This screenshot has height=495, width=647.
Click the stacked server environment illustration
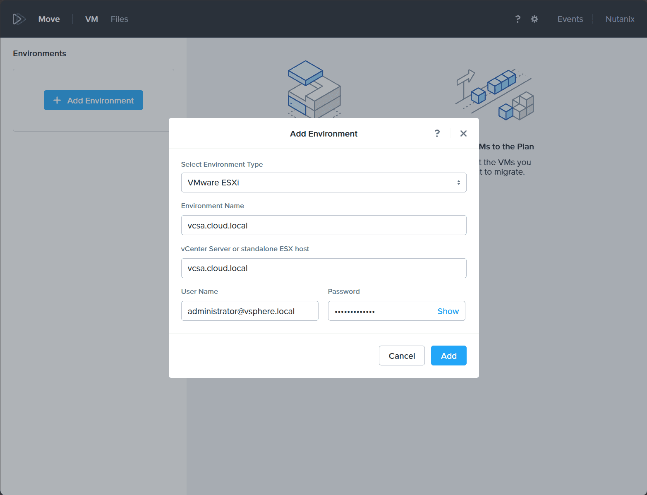(x=314, y=89)
